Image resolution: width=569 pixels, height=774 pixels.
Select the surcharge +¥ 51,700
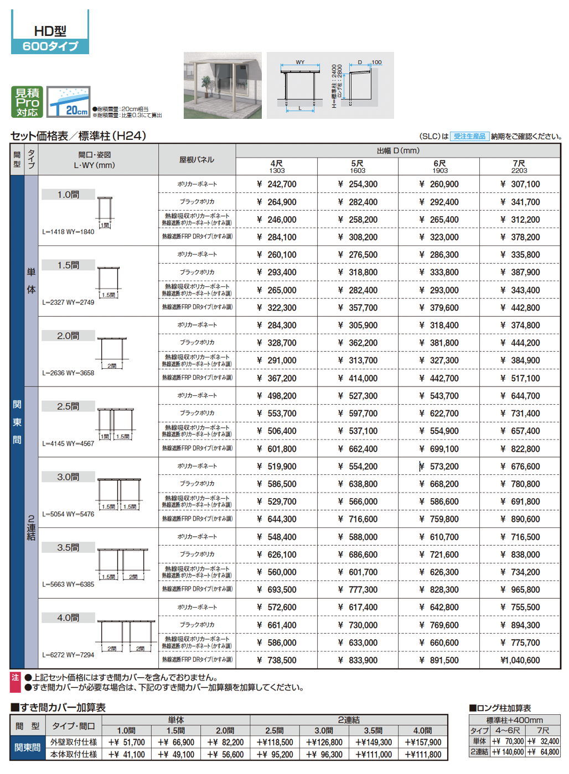pyautogui.click(x=127, y=742)
